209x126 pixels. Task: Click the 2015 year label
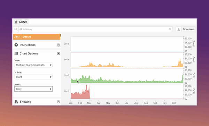point(67,75)
